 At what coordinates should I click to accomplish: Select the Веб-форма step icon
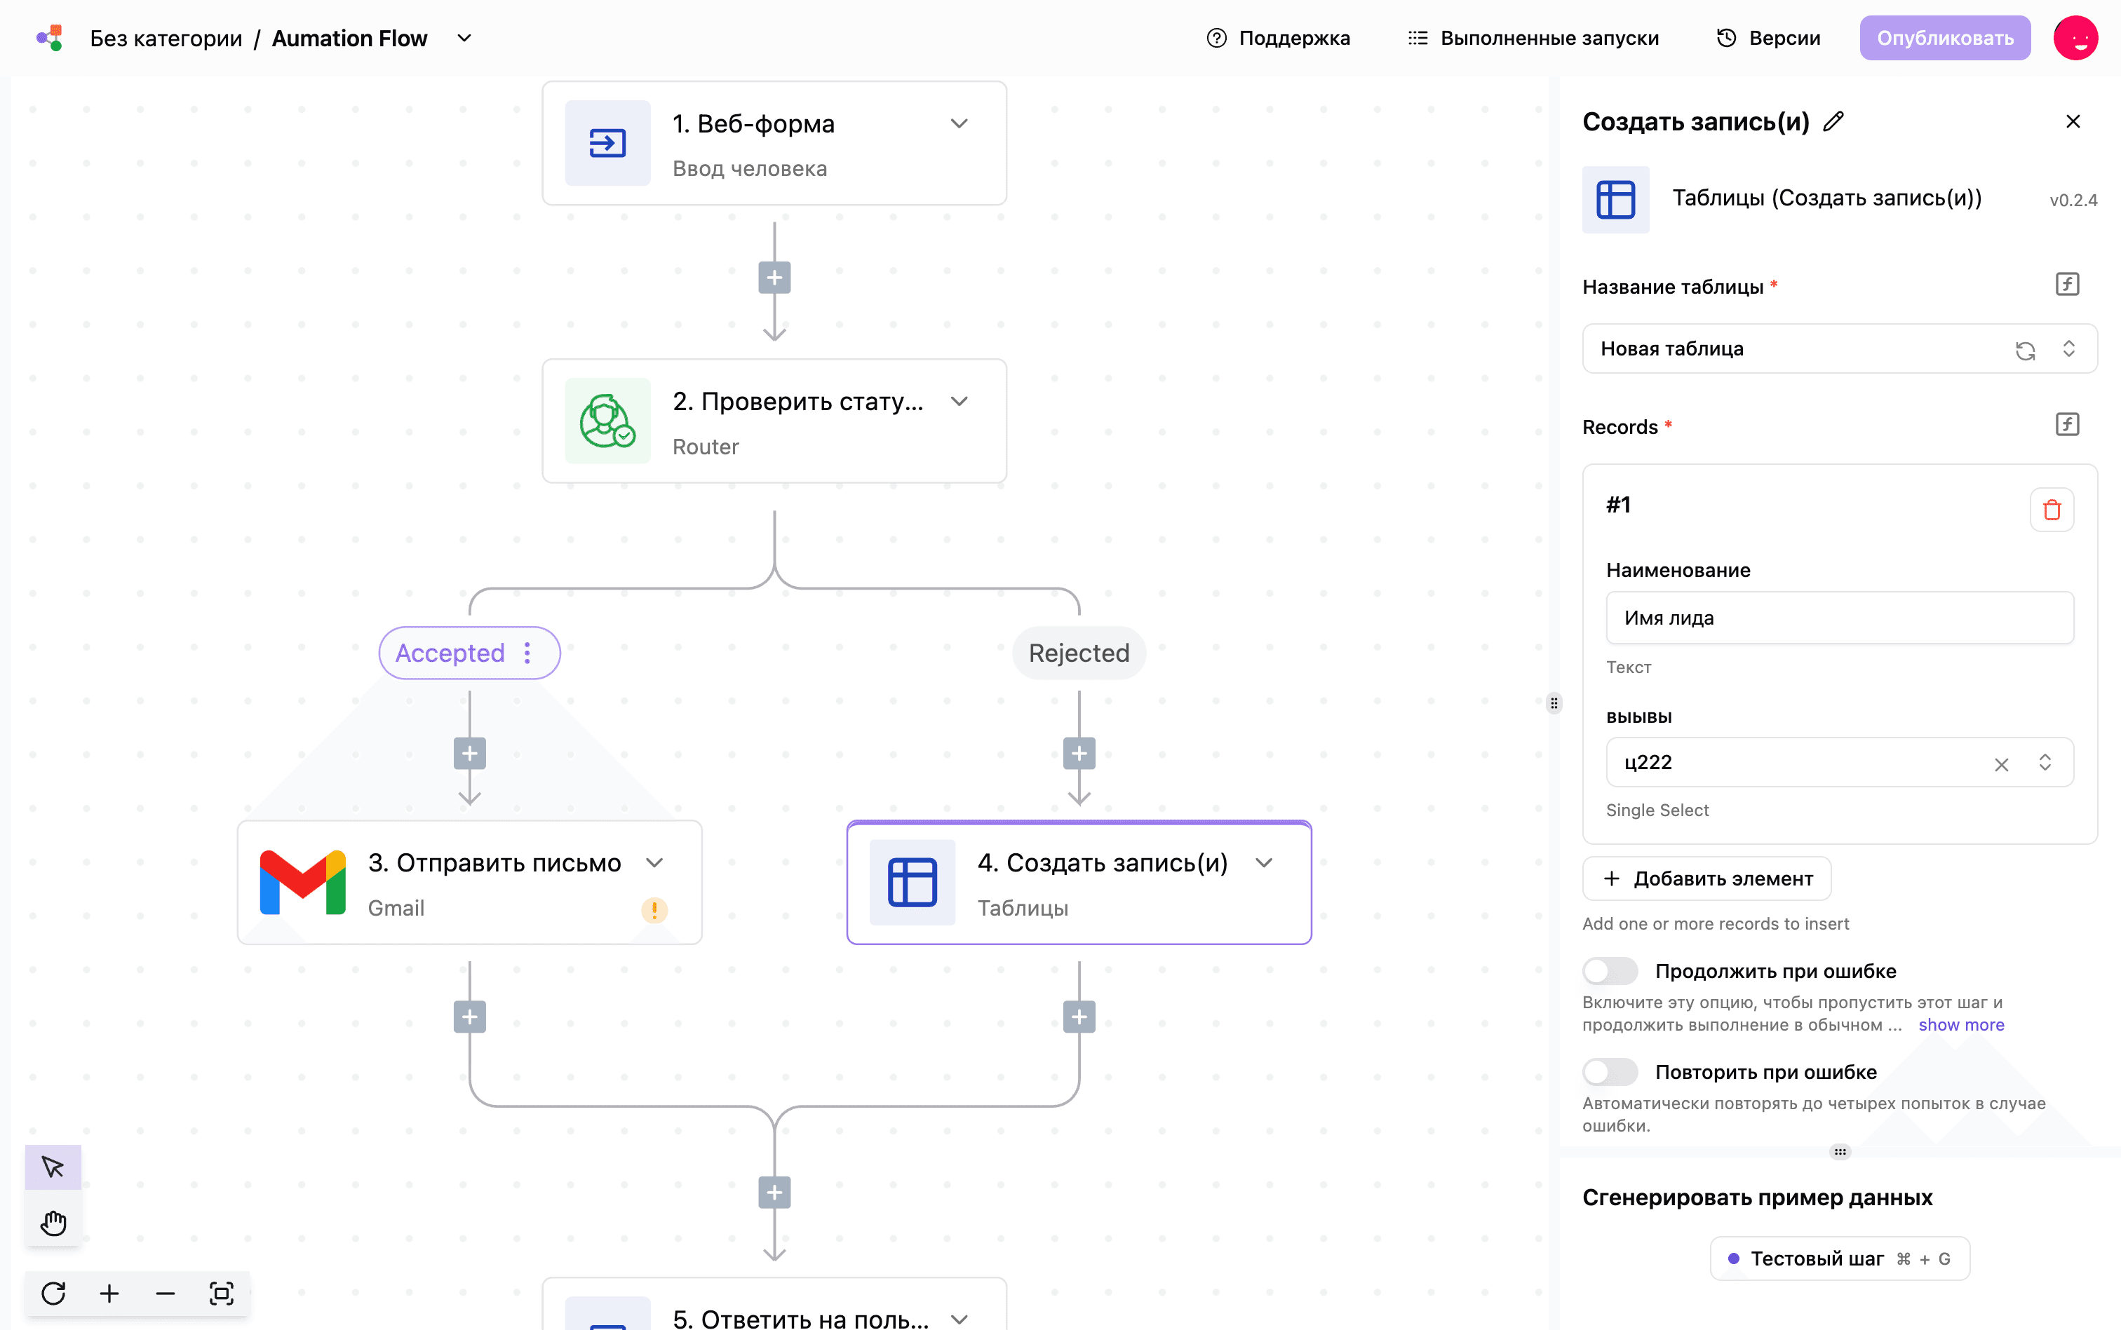point(607,142)
